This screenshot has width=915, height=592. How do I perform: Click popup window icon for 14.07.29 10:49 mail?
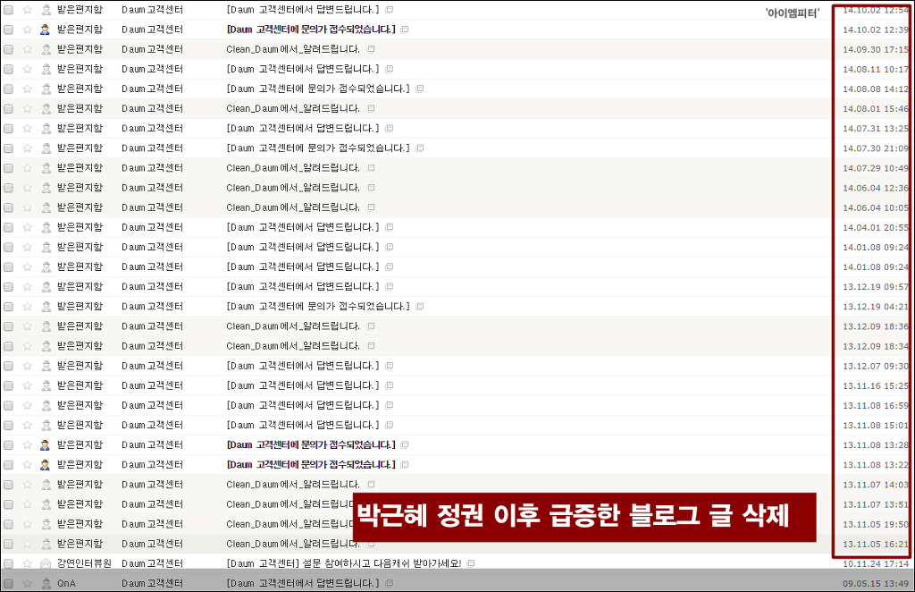tap(371, 168)
